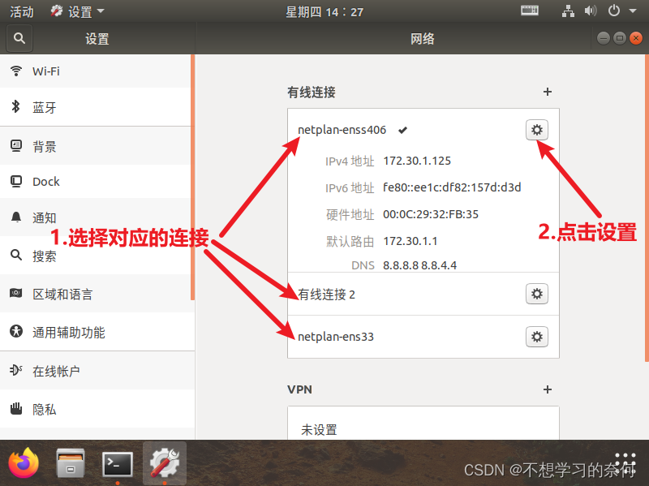Click the sidebar vertical scrollbar

click(x=192, y=177)
